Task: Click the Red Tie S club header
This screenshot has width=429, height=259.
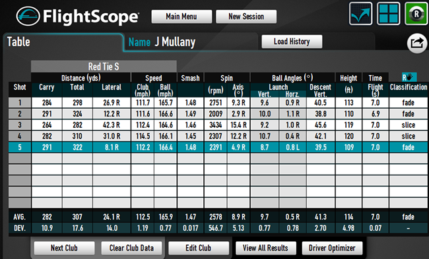Action: tap(104, 67)
